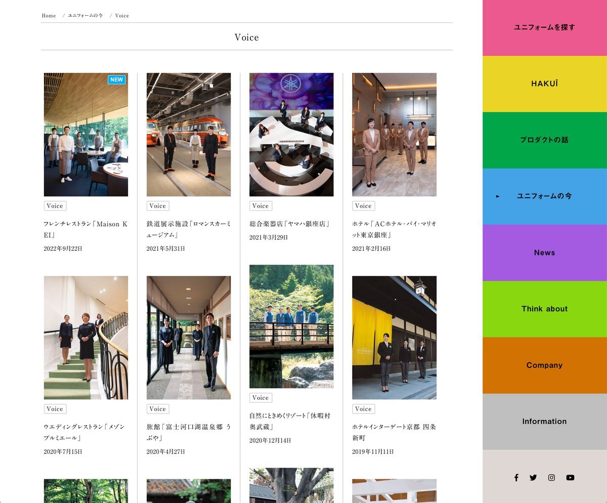Select the Think about menu item

click(544, 309)
